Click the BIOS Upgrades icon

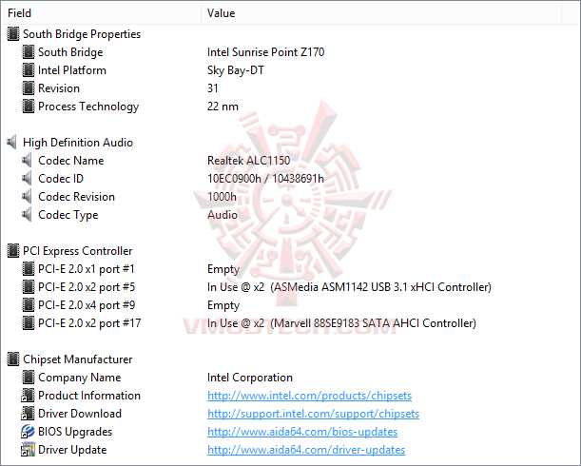(28, 432)
